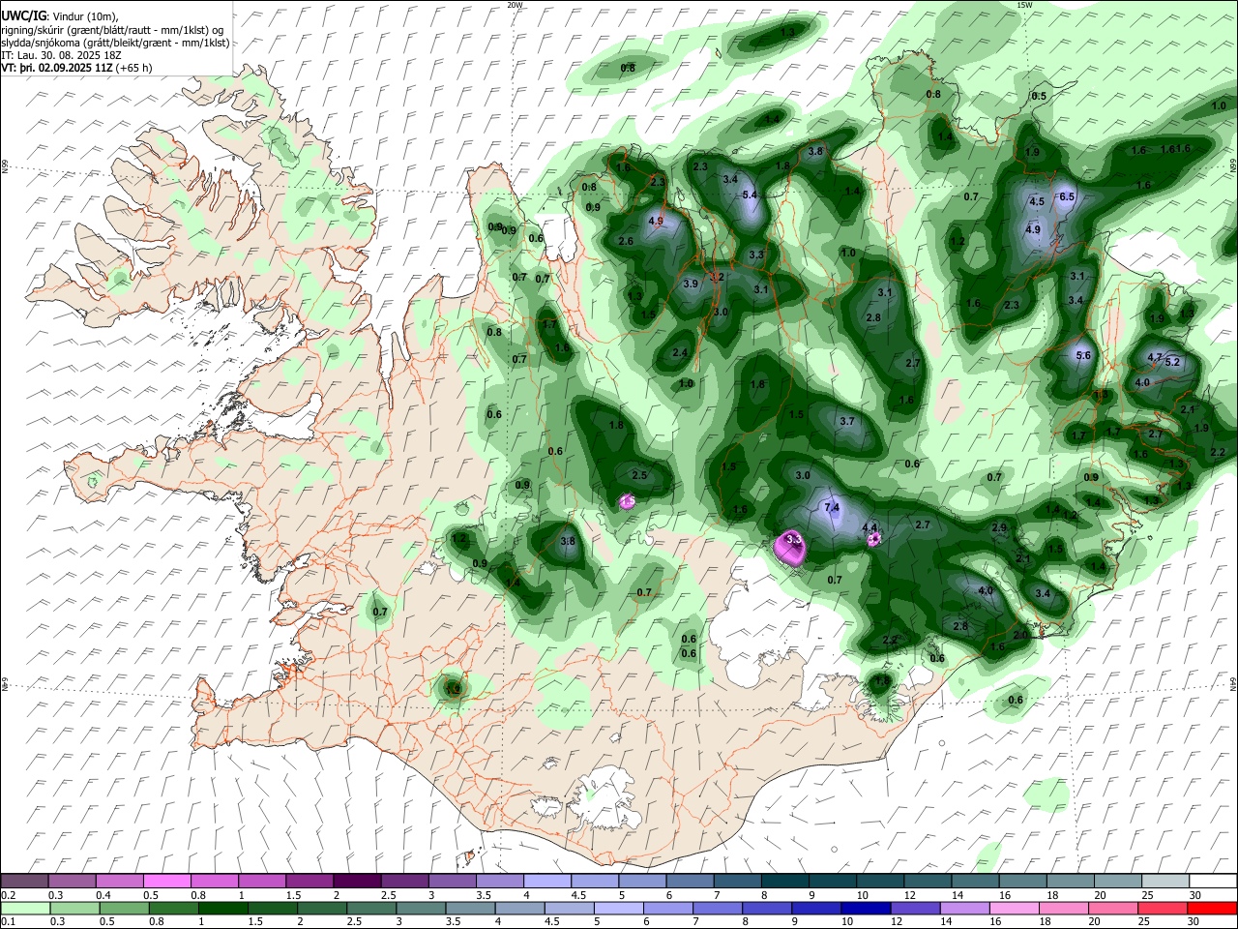1238x929 pixels.
Task: Select the 2.5 rainfall value in central highlands
Action: click(639, 475)
